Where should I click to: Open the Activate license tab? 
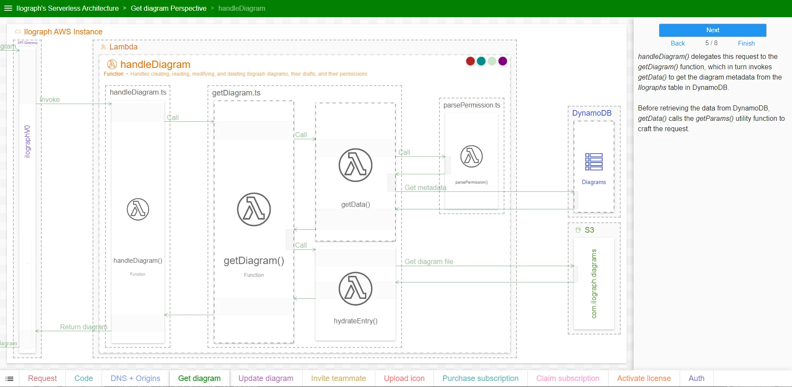(644, 378)
